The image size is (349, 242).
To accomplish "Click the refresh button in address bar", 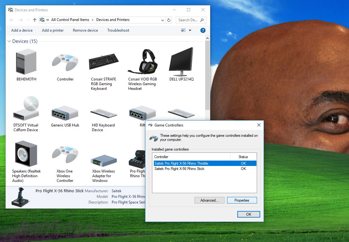I will click(169, 20).
